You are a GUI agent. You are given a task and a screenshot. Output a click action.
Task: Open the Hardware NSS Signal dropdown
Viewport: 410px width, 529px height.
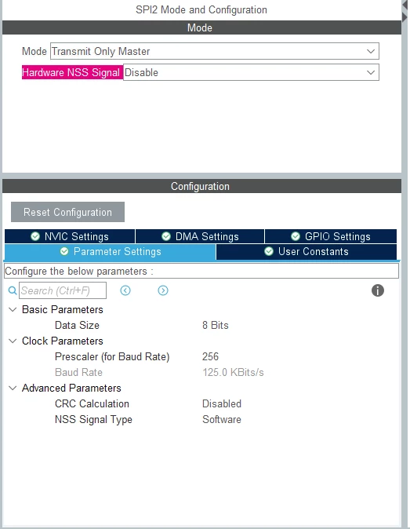[x=251, y=72]
